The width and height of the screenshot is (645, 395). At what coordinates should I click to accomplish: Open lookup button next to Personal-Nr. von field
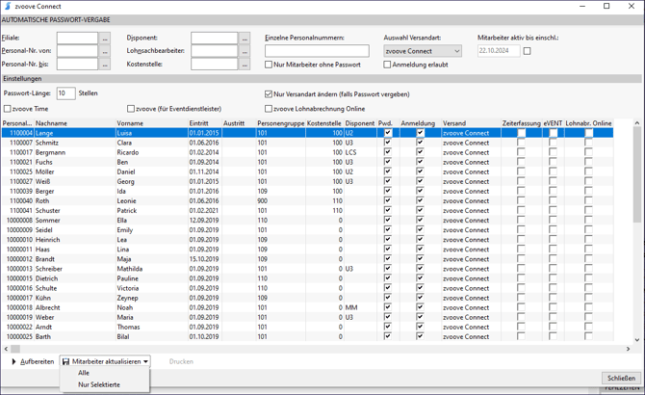click(105, 51)
